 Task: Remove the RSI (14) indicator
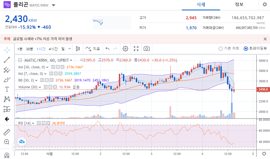point(48,123)
